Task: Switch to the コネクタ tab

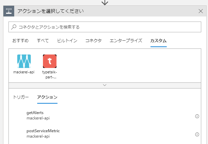Action: 93,40
